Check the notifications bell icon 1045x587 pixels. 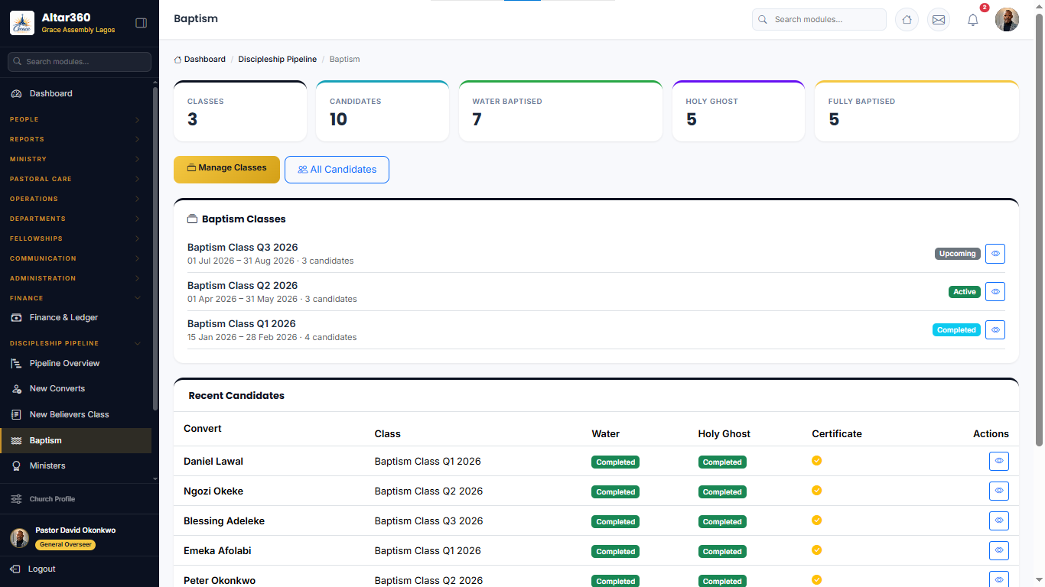pos(973,20)
